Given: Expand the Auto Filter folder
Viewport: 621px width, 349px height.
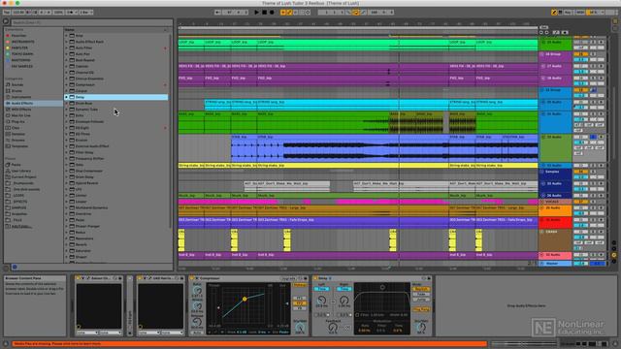Looking at the screenshot, I should click(67, 48).
